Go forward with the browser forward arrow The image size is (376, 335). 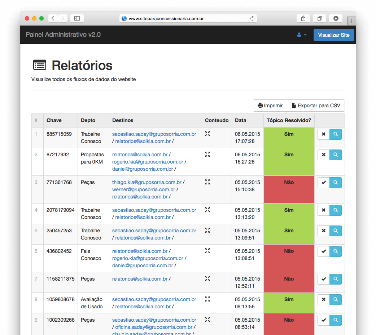click(63, 18)
